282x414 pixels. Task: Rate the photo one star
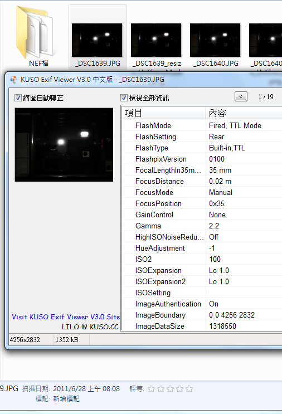[151, 389]
